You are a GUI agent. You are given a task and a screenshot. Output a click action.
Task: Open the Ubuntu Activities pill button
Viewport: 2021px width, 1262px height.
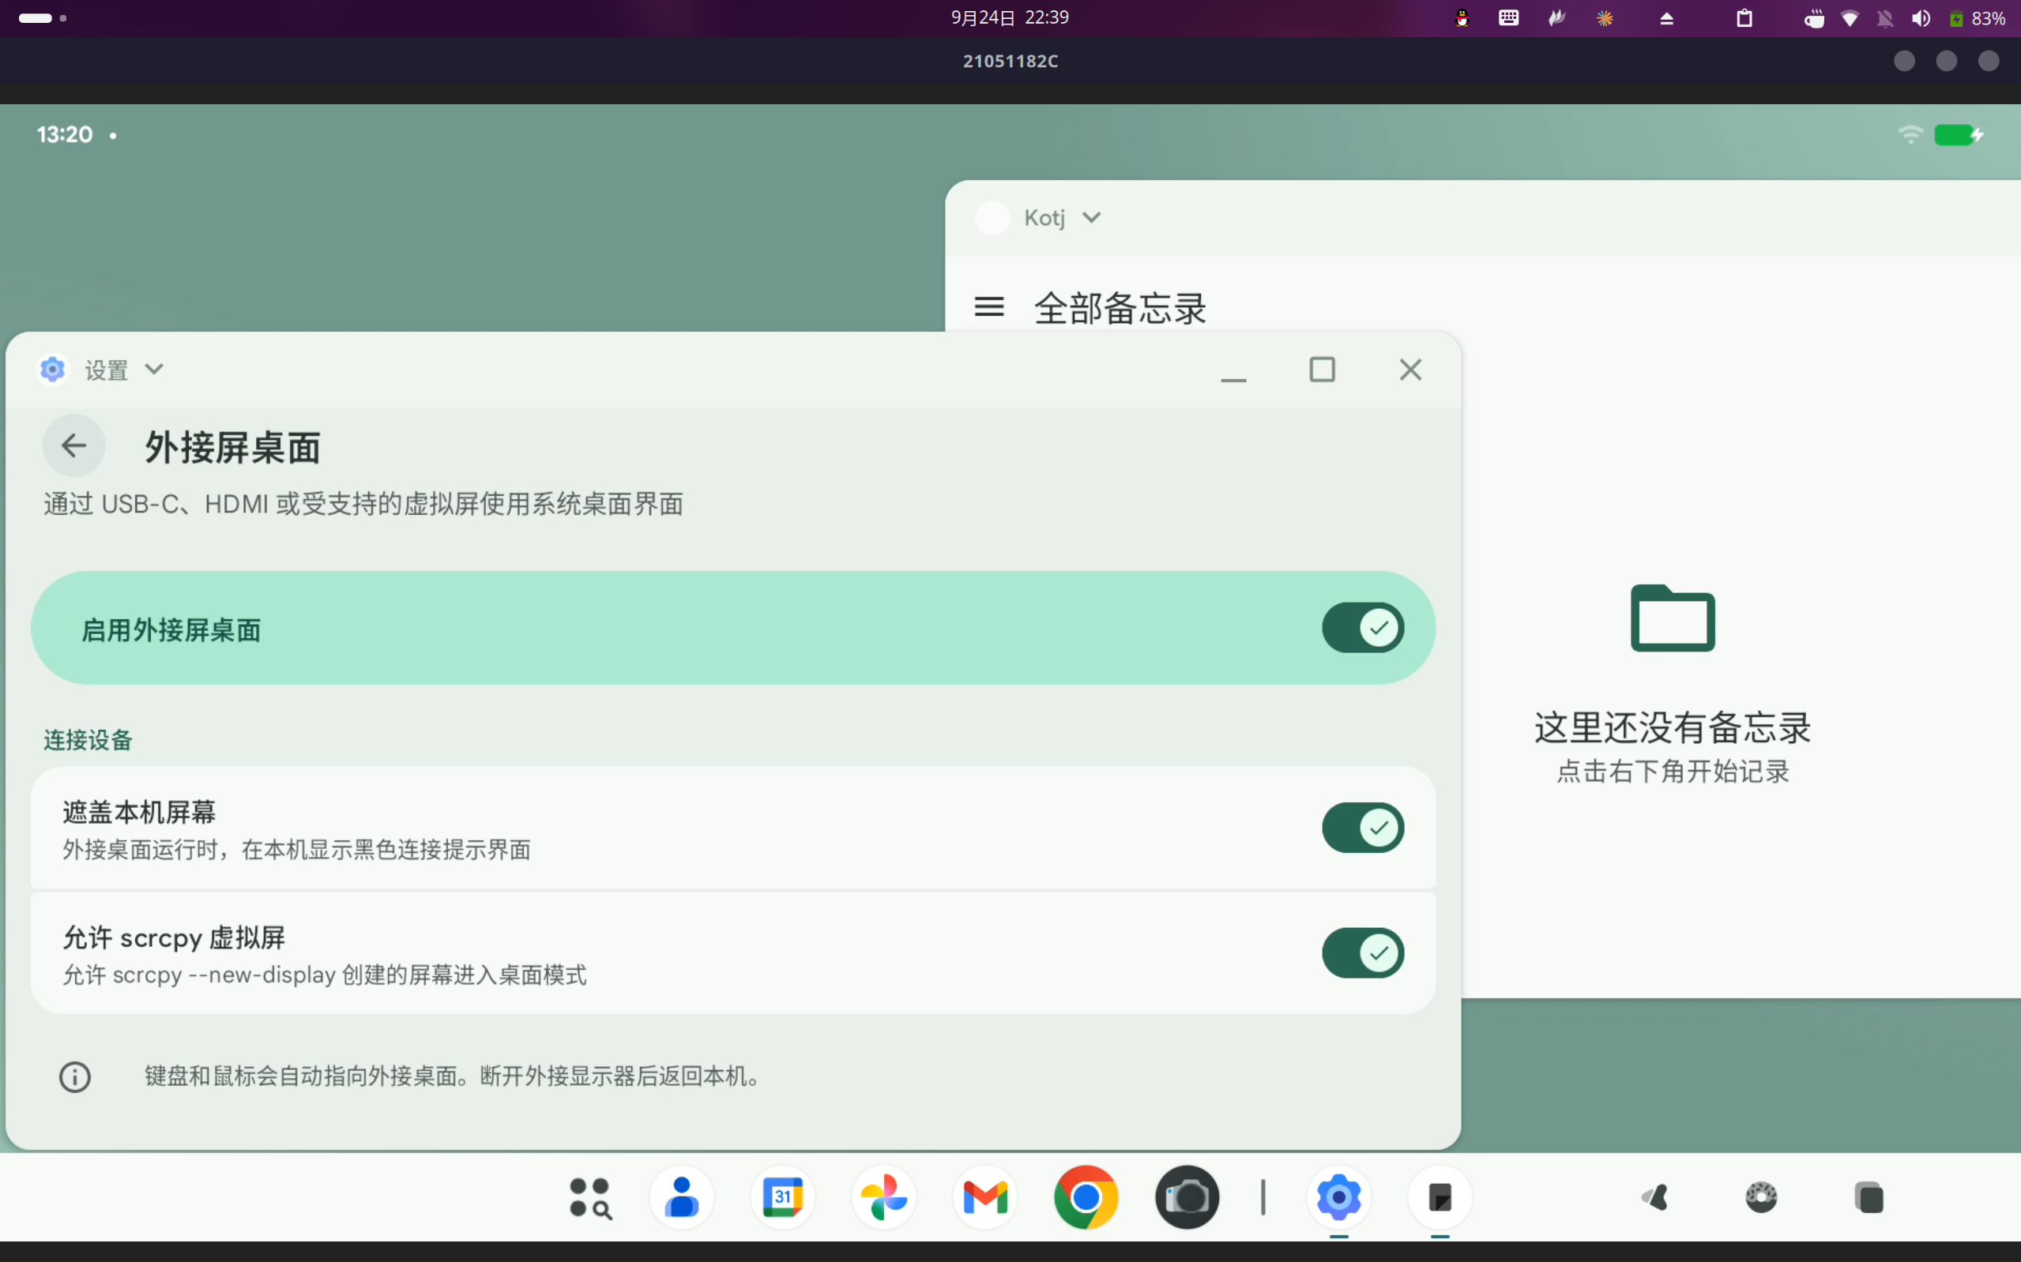pos(43,17)
